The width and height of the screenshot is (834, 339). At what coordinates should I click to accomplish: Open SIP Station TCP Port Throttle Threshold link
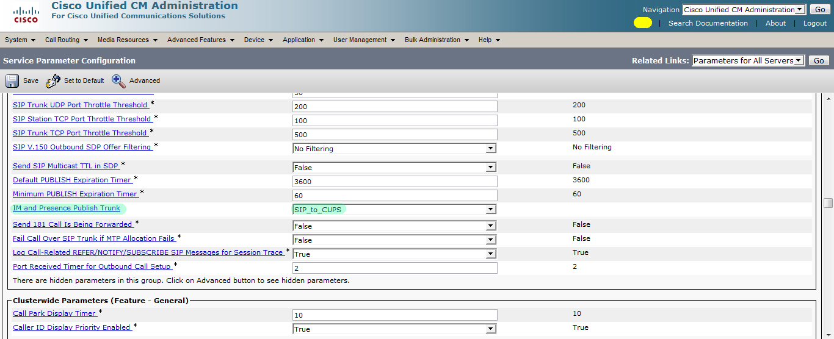point(82,119)
